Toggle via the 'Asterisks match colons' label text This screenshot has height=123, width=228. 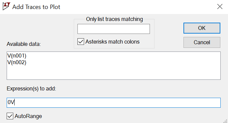tap(112, 42)
